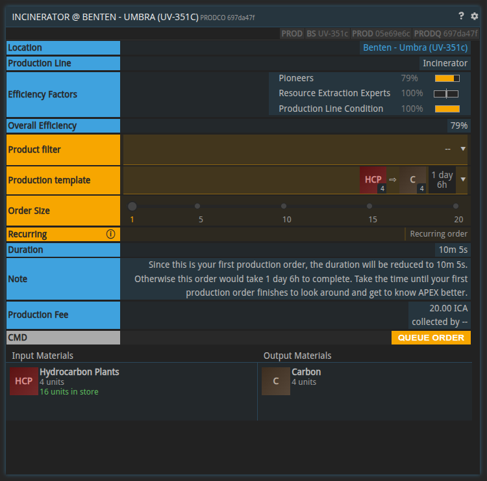
Task: Open the PROD tab button
Action: coord(292,33)
